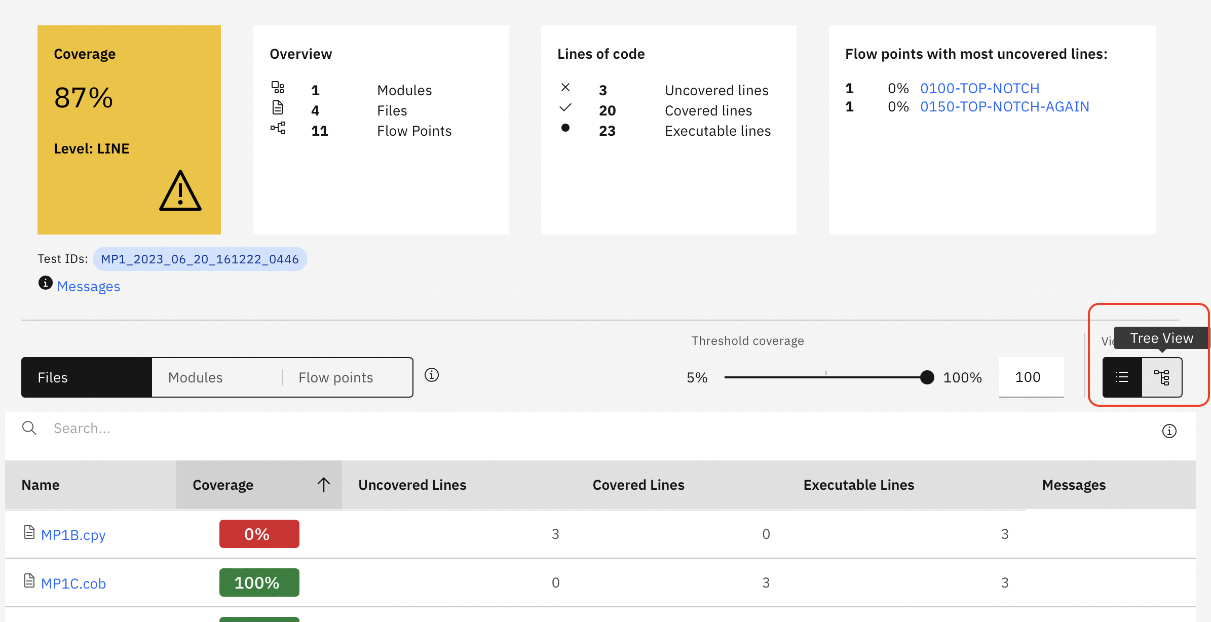Switch the filter to Modules
Screen dimensions: 1211x622
(196, 377)
